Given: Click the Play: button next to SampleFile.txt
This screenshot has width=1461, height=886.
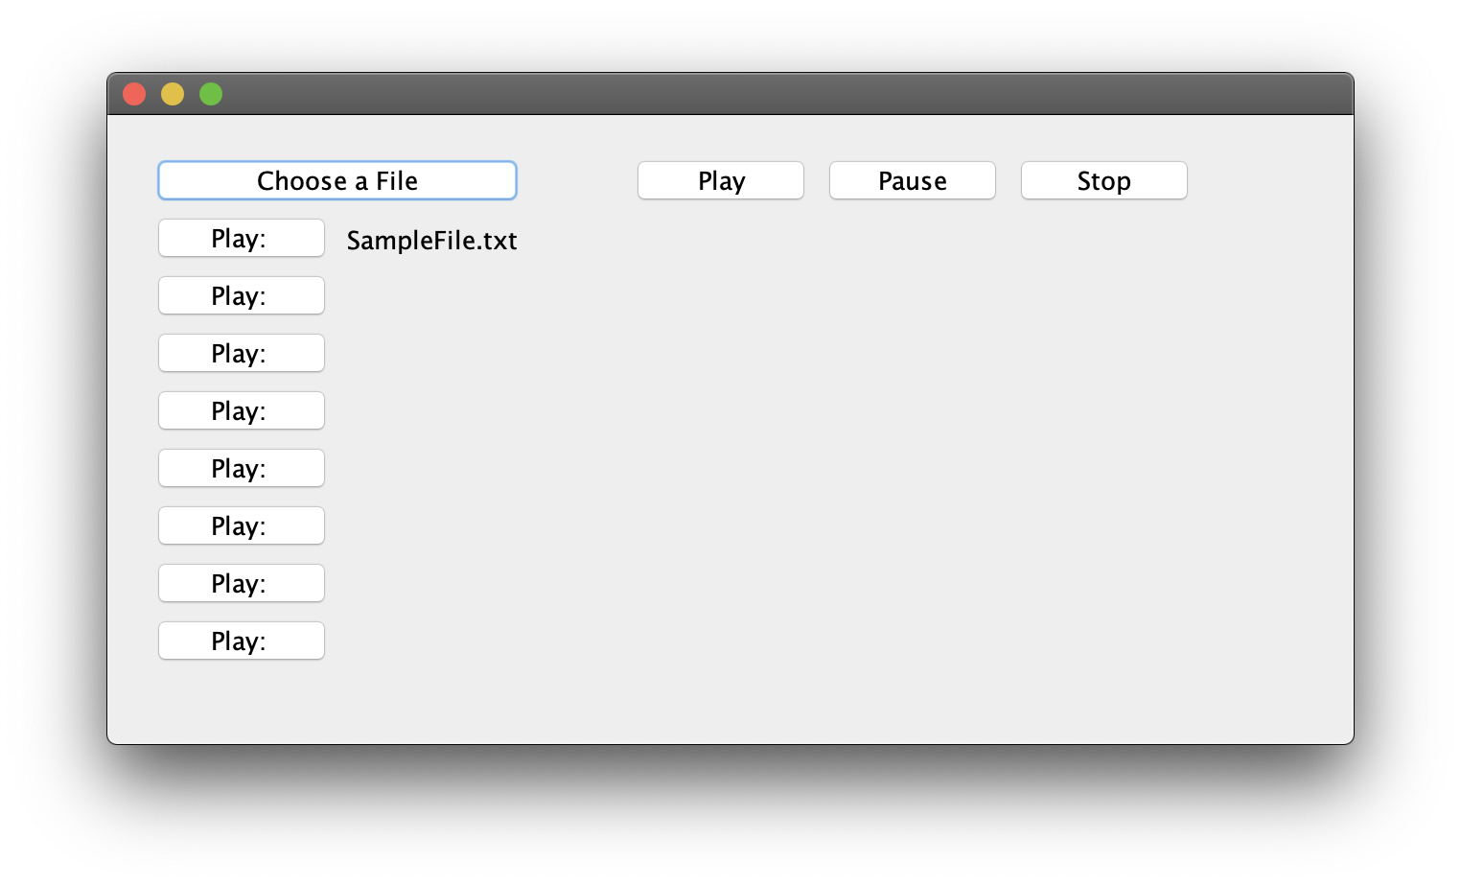Looking at the screenshot, I should [241, 238].
